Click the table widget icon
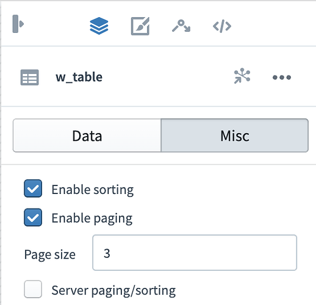 coord(29,77)
